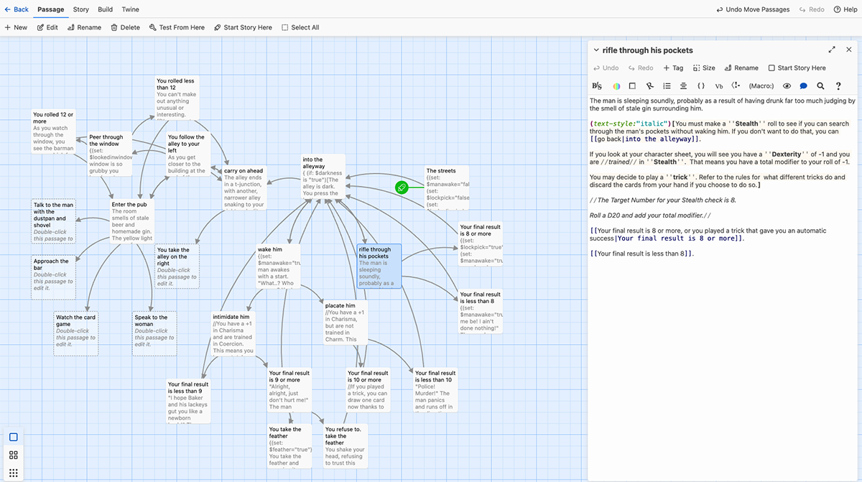Screen dimensions: 862x482
Task: Switch map to smallest passage zoom level
Action: pos(13,473)
